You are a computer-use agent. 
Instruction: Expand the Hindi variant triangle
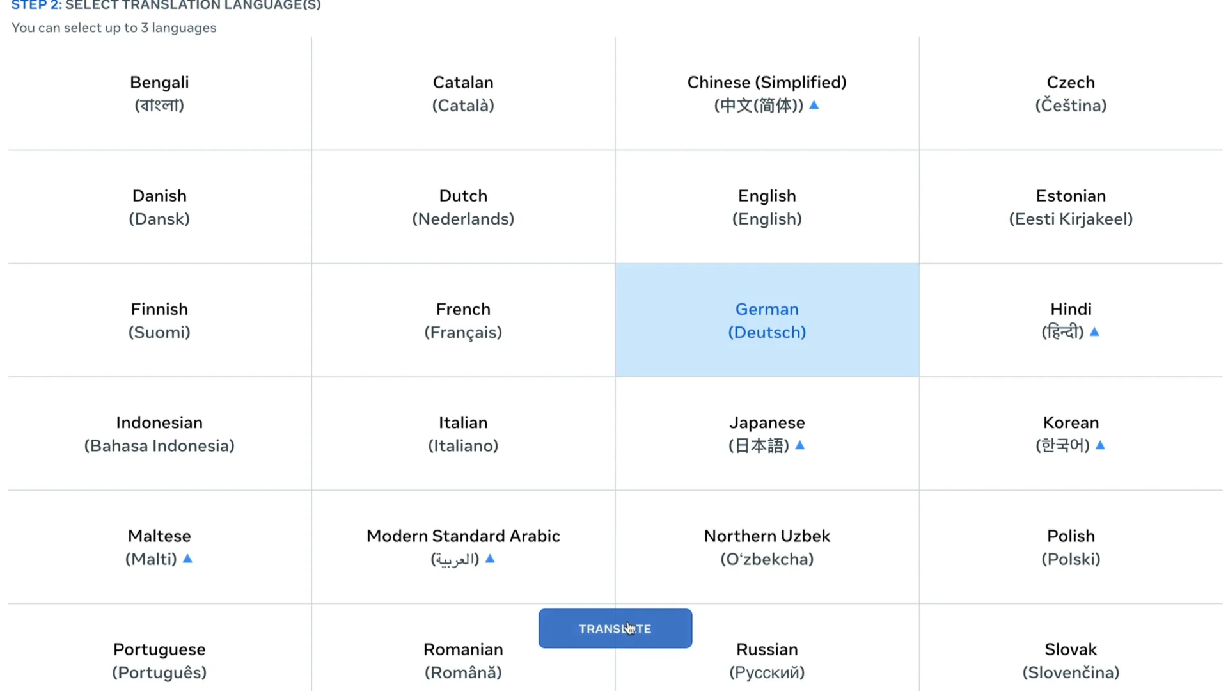[x=1096, y=332]
